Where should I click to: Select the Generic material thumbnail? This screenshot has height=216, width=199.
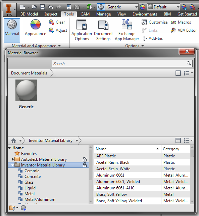coord(26,90)
